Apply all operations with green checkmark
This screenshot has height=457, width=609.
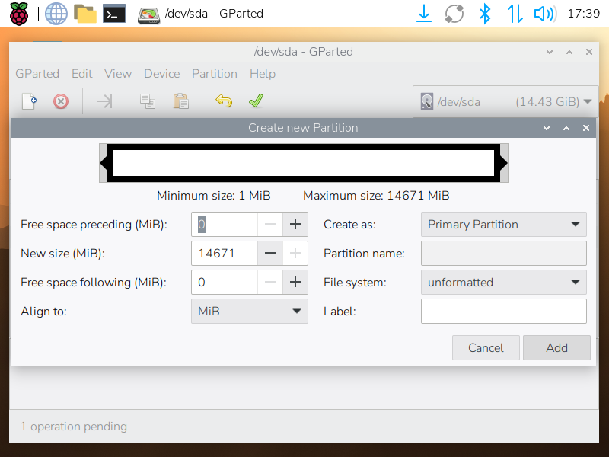point(256,101)
